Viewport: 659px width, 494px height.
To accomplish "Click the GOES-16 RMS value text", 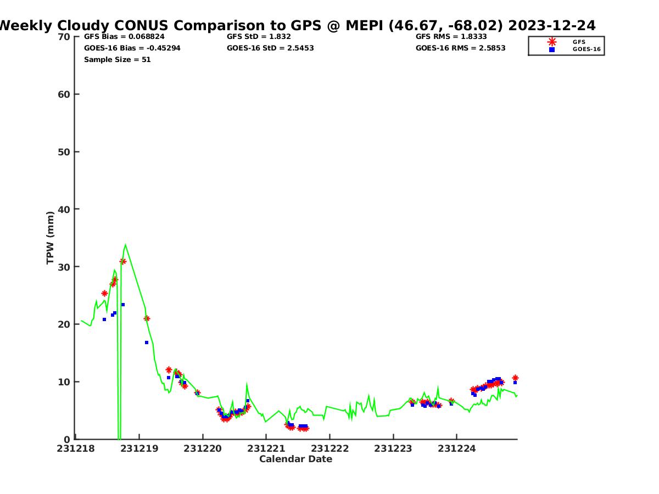I will 460,48.
